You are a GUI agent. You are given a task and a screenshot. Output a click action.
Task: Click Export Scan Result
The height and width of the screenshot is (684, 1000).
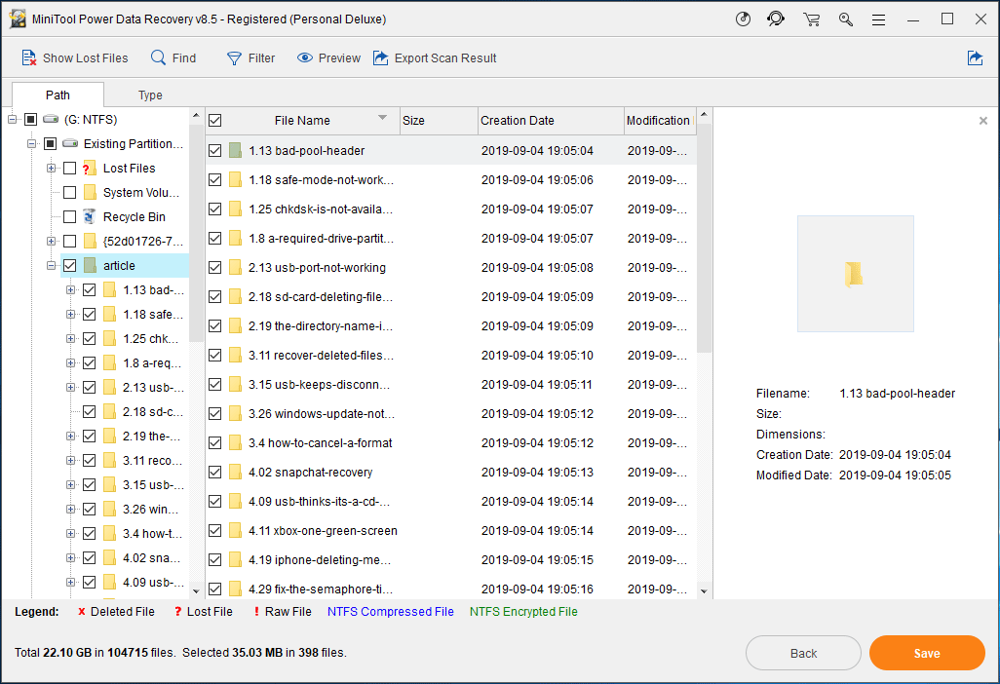pos(435,58)
